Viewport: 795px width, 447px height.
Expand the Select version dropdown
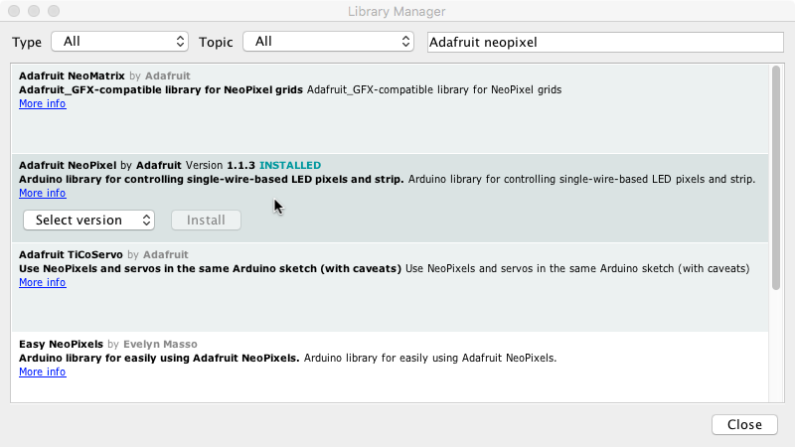[88, 220]
